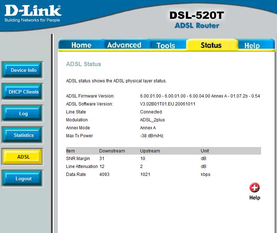Open the Home tab
The height and width of the screenshot is (233, 277).
pos(82,45)
